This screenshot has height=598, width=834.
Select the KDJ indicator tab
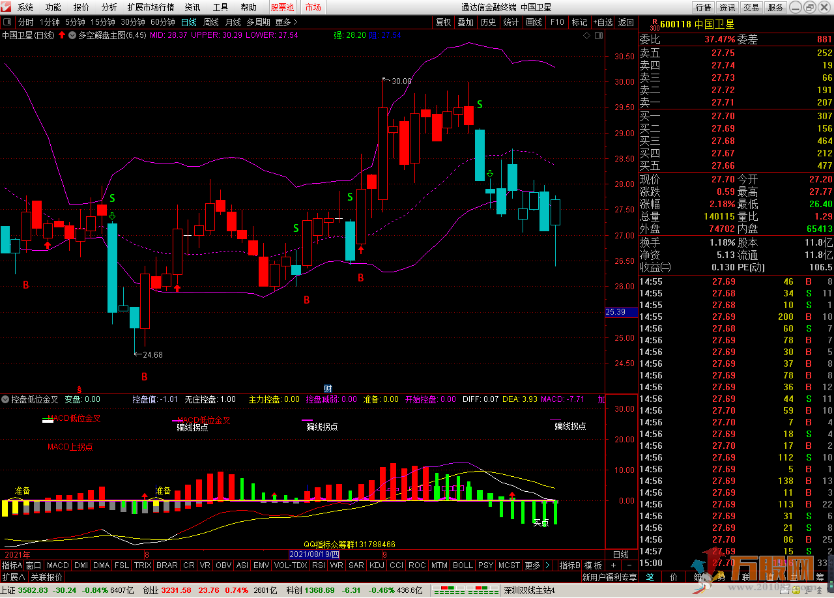pos(377,565)
